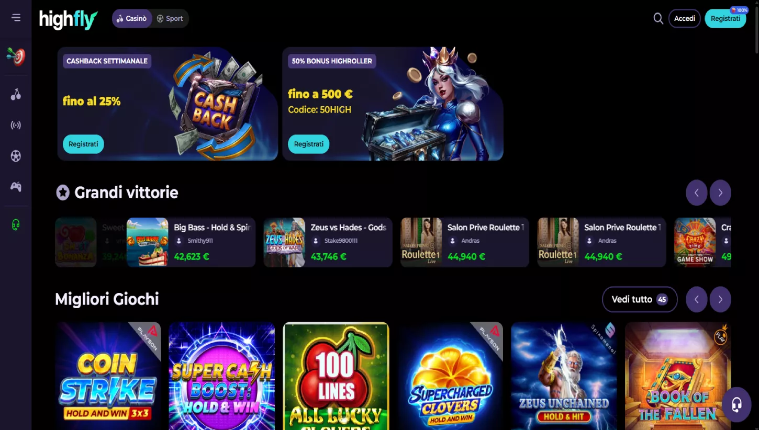Click Registrati on the cashback settimanale banner
The height and width of the screenshot is (430, 759).
pyautogui.click(x=83, y=144)
